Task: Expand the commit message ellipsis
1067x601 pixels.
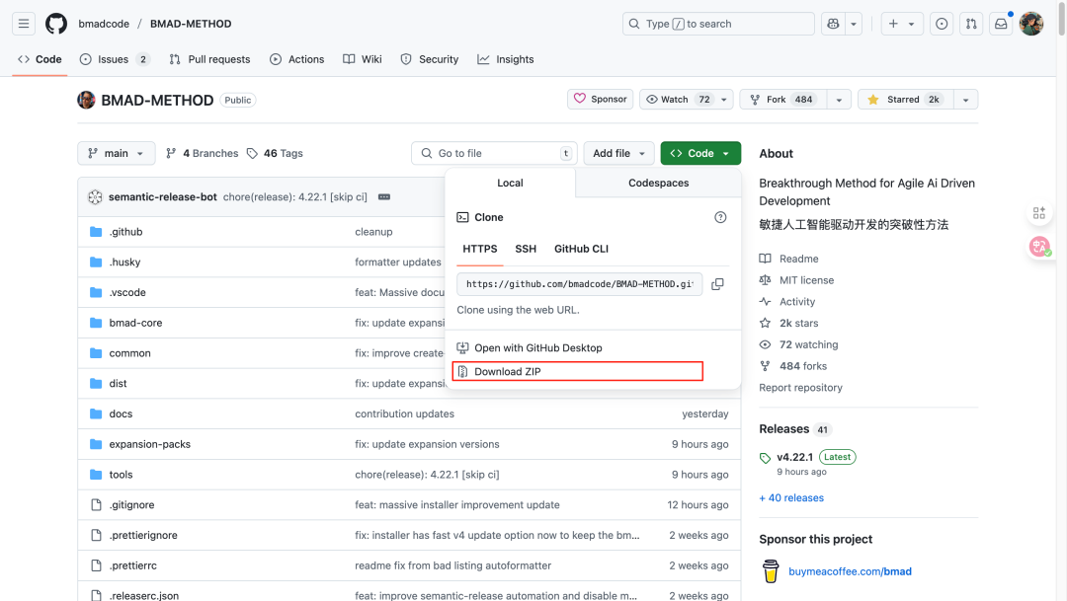Action: pyautogui.click(x=383, y=197)
